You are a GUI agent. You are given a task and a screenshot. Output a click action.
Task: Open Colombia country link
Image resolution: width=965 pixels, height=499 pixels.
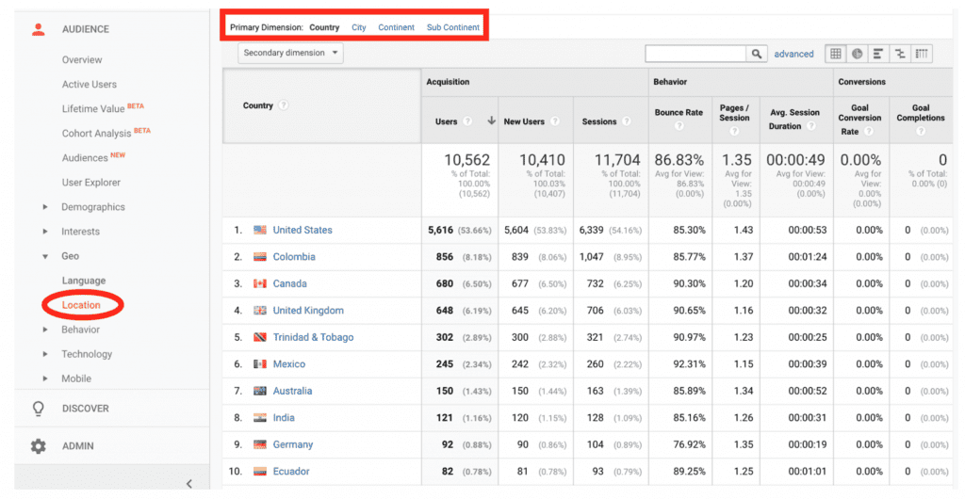pyautogui.click(x=294, y=257)
